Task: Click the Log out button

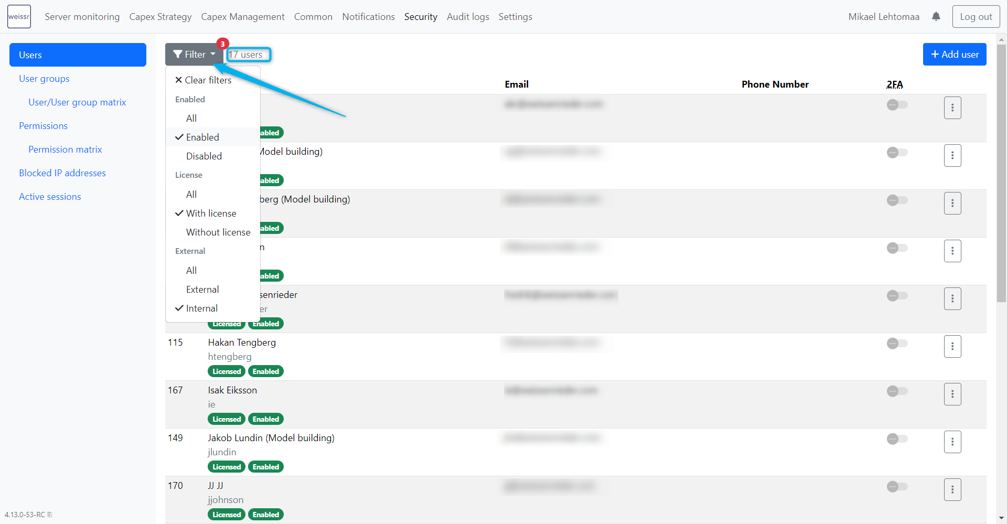Action: [x=976, y=17]
